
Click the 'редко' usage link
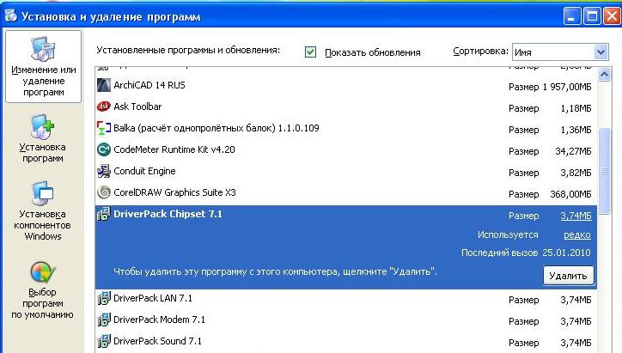(x=576, y=234)
